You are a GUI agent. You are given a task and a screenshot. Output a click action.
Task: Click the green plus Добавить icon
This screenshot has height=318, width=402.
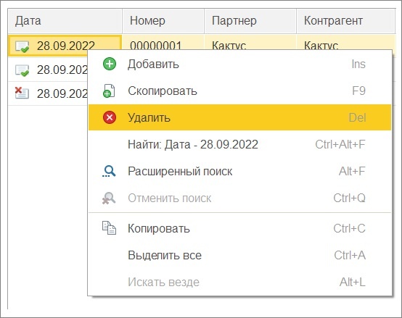tap(110, 64)
